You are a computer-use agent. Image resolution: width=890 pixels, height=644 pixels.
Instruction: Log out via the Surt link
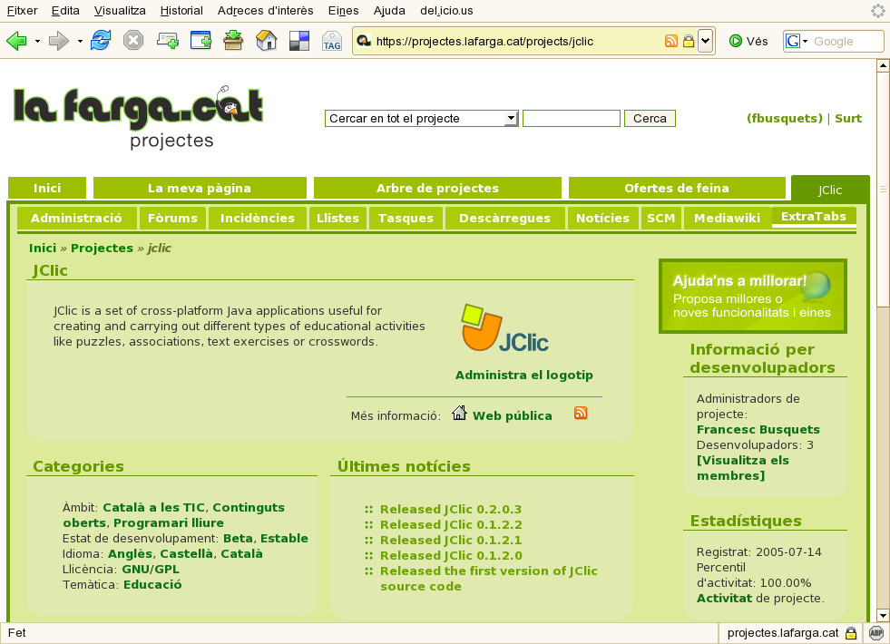(848, 118)
